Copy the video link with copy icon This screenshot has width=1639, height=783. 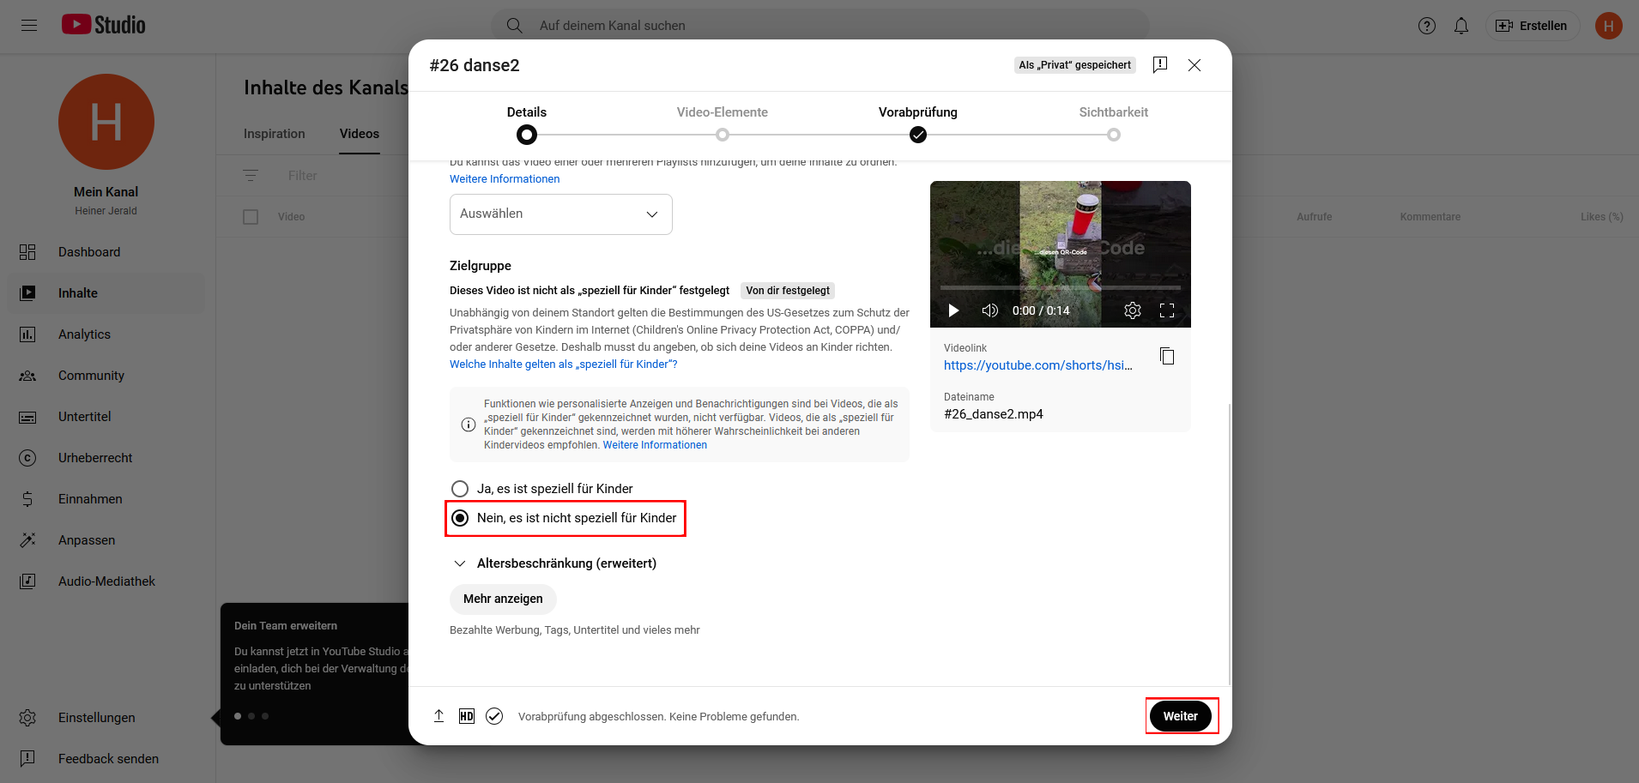point(1166,356)
